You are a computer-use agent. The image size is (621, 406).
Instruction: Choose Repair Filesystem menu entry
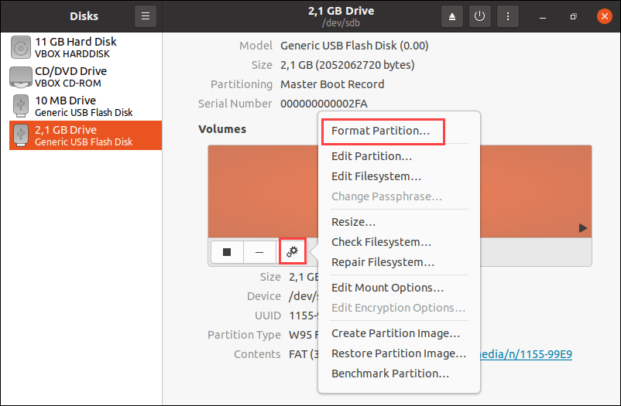click(x=383, y=262)
